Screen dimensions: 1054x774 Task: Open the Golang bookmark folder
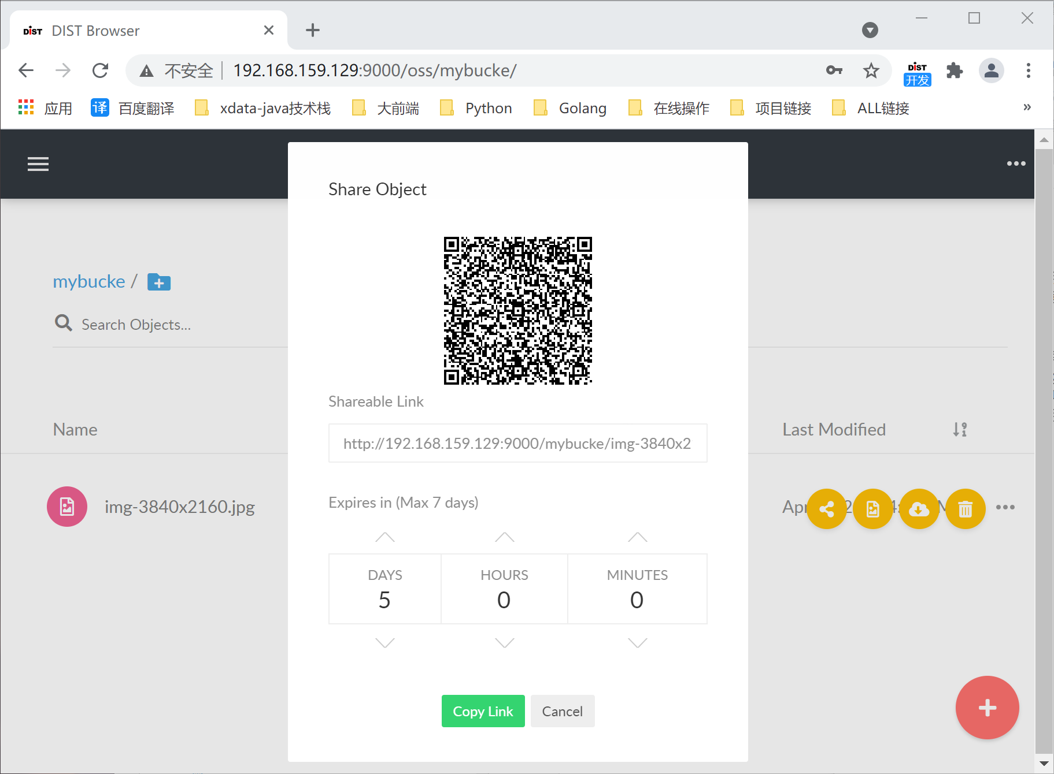click(x=570, y=108)
